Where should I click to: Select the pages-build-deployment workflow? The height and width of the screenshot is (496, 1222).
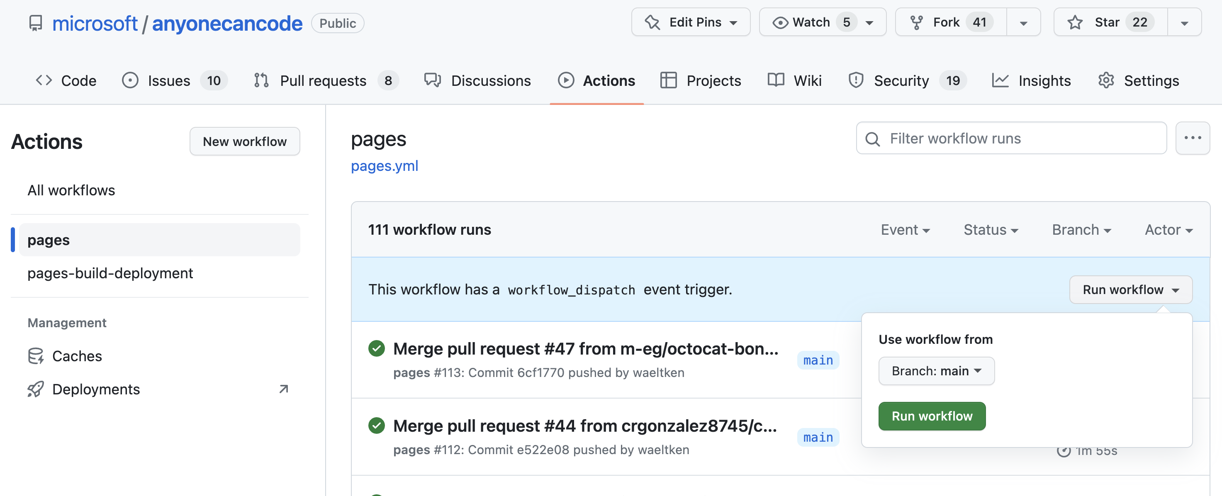110,272
